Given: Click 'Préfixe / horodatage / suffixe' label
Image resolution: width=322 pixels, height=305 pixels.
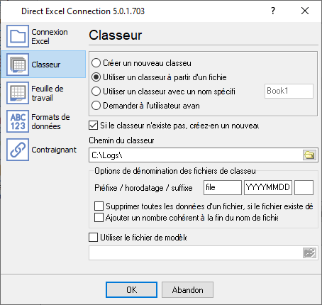Looking at the screenshot, I should [x=143, y=188].
